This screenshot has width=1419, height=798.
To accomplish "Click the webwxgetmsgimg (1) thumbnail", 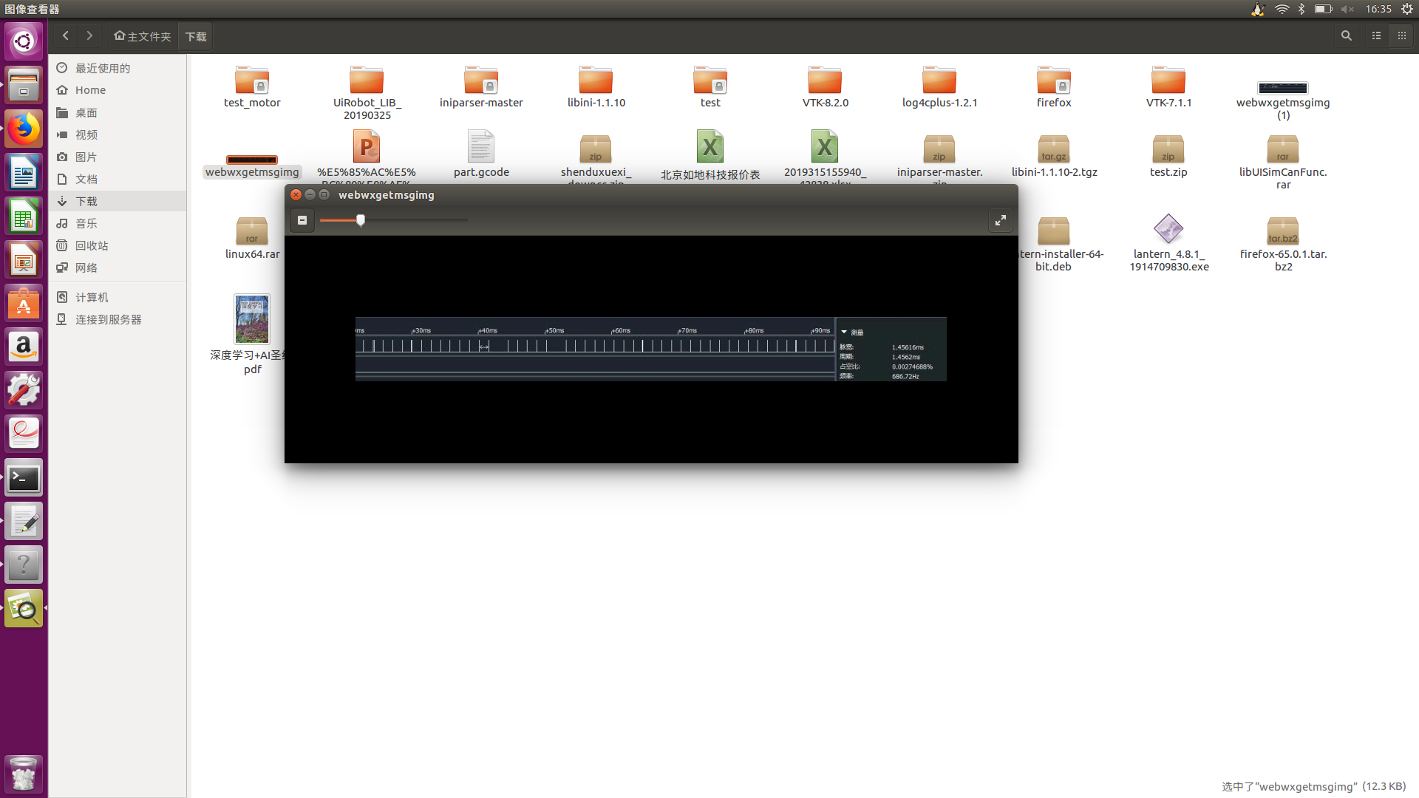I will (1283, 88).
